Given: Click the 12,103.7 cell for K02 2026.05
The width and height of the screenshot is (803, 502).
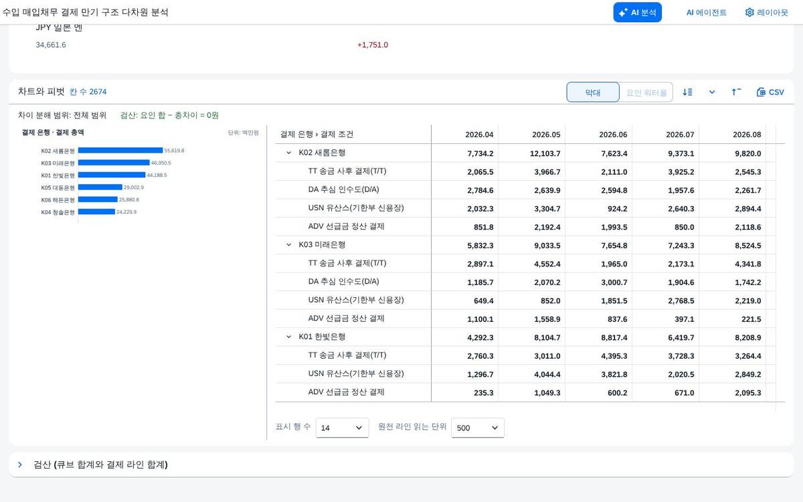Looking at the screenshot, I should tap(532, 153).
